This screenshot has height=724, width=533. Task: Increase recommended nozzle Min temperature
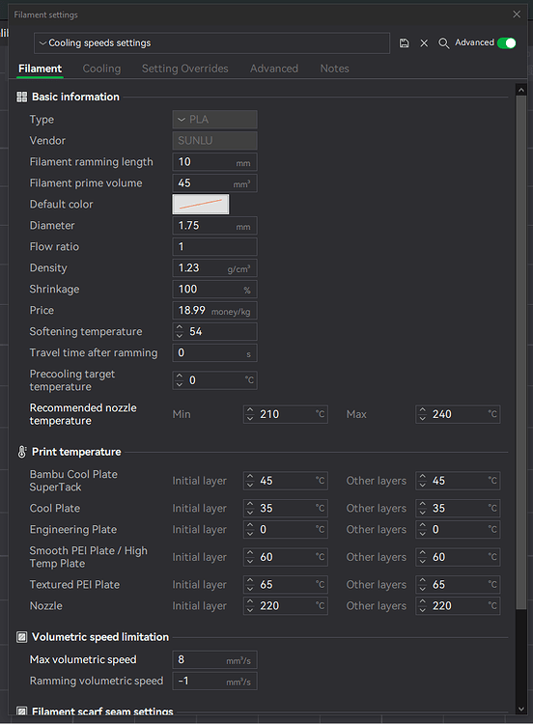tap(250, 410)
